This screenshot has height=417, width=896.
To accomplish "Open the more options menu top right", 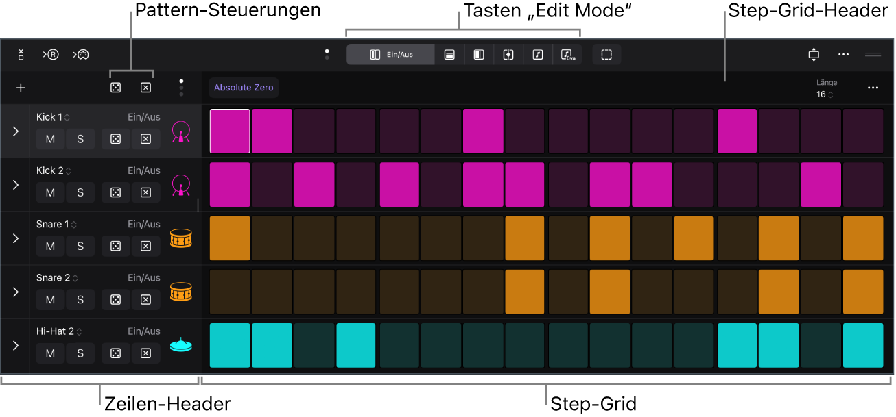I will [x=843, y=54].
